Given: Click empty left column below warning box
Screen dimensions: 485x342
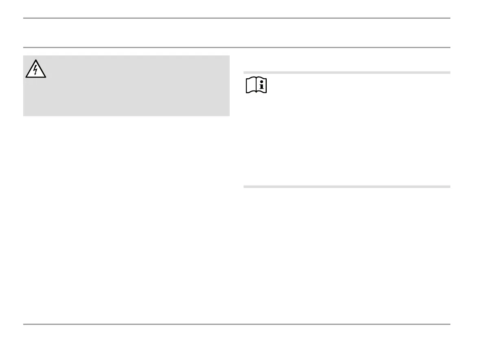Looking at the screenshot, I should point(126,220).
